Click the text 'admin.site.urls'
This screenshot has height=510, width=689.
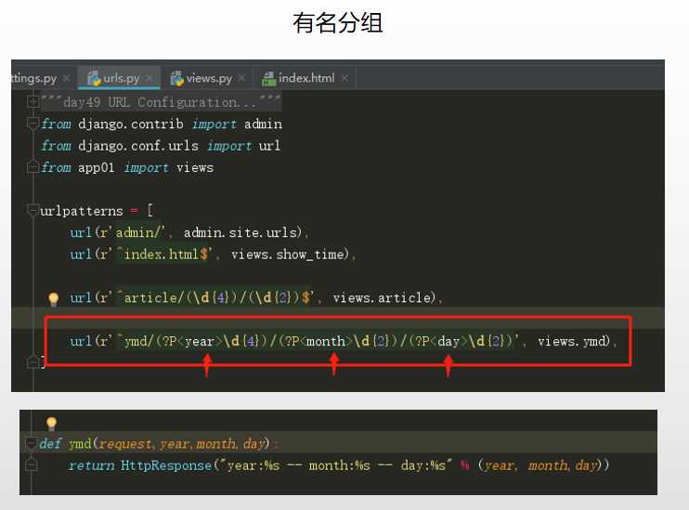(x=242, y=232)
